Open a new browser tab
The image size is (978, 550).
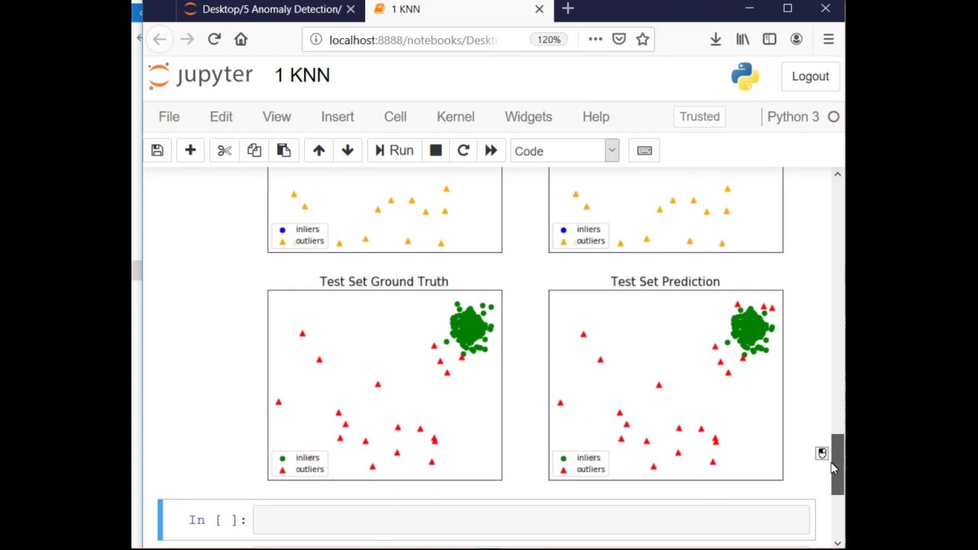tap(568, 9)
